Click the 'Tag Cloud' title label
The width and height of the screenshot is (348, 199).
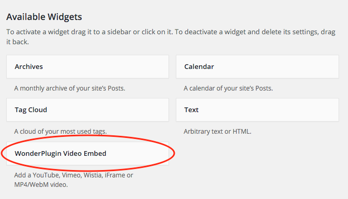coord(31,110)
